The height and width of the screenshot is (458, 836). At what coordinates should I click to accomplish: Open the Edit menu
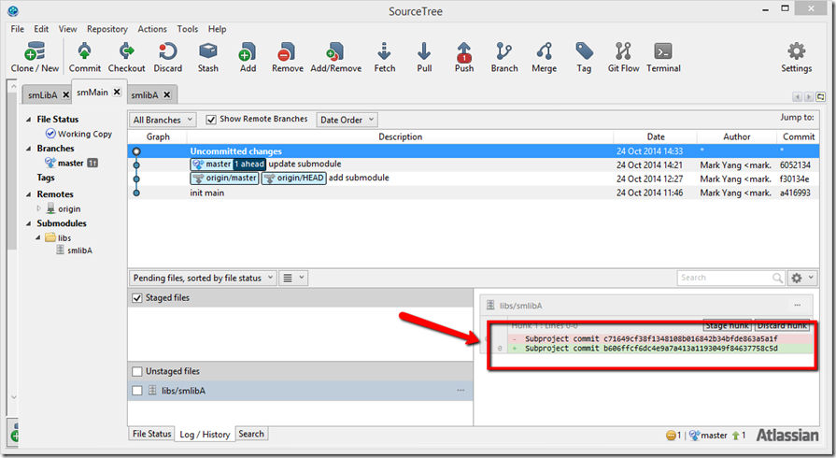41,29
